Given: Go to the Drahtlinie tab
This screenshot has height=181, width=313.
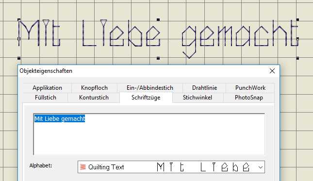Looking at the screenshot, I should [204, 88].
